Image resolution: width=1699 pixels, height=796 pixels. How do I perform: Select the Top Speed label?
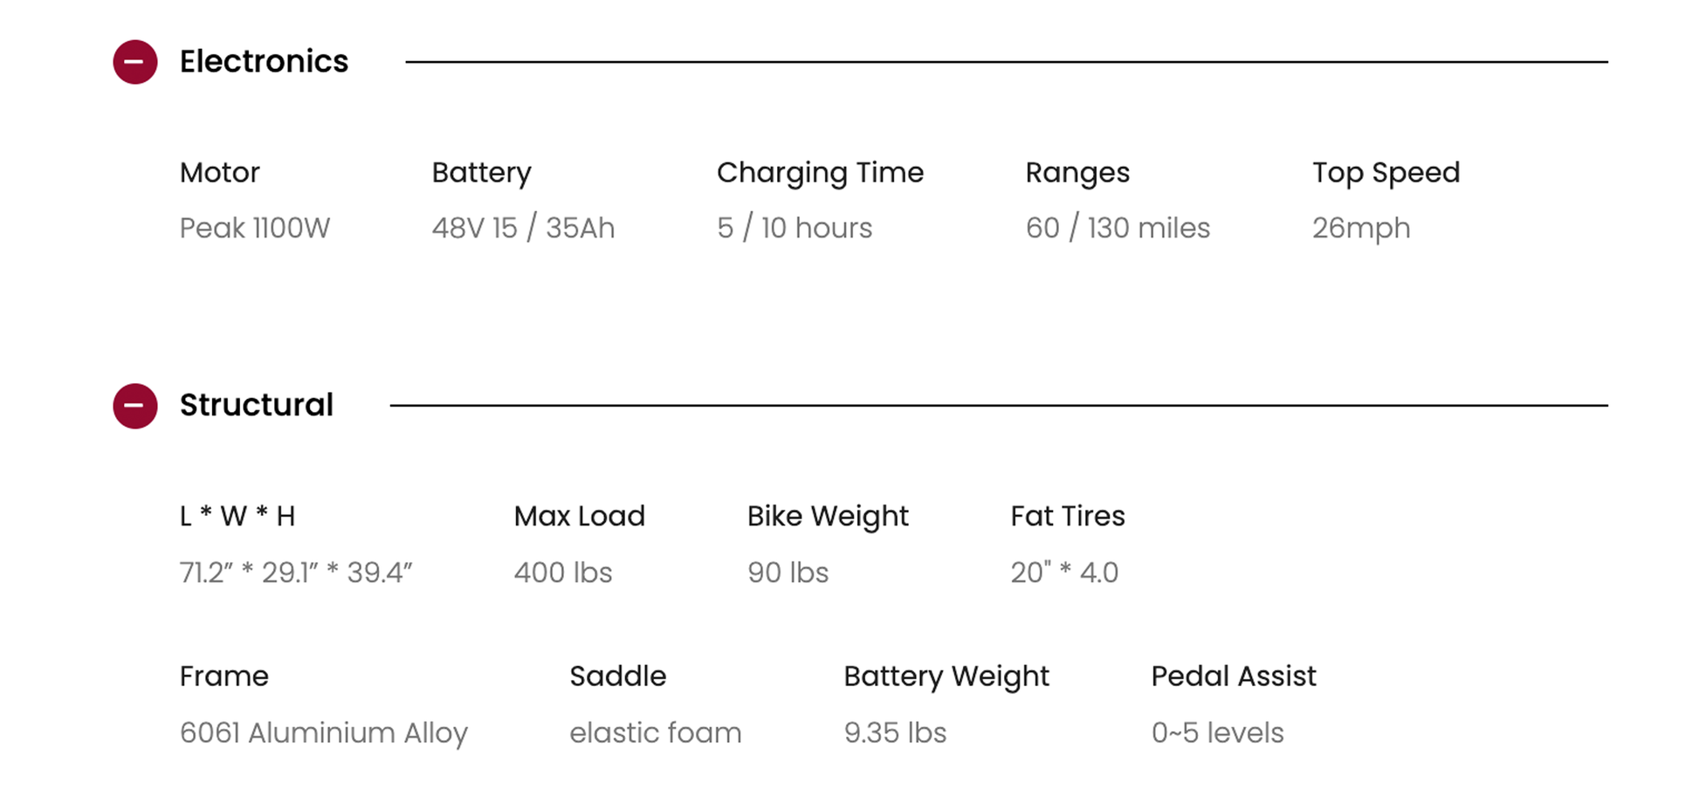pos(1386,173)
